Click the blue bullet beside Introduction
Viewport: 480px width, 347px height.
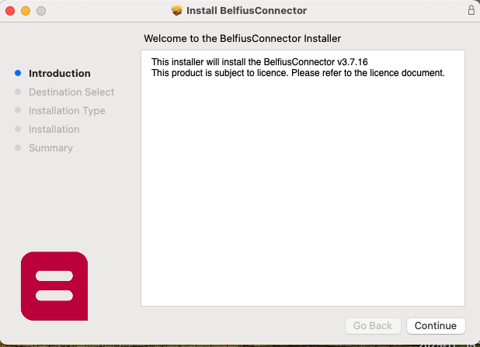tap(18, 74)
